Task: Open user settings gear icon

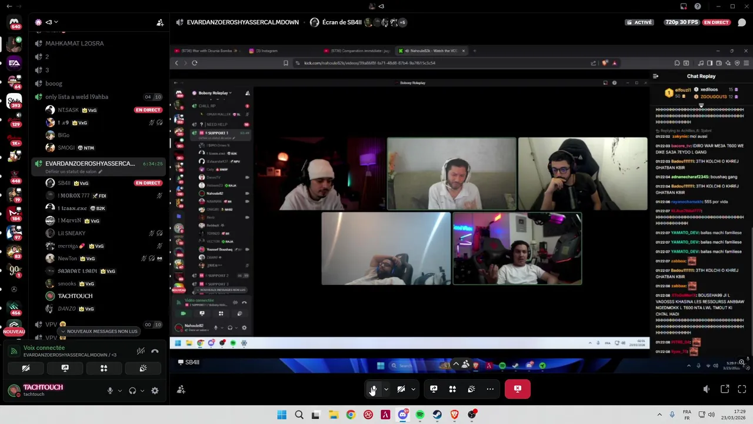Action: point(155,390)
